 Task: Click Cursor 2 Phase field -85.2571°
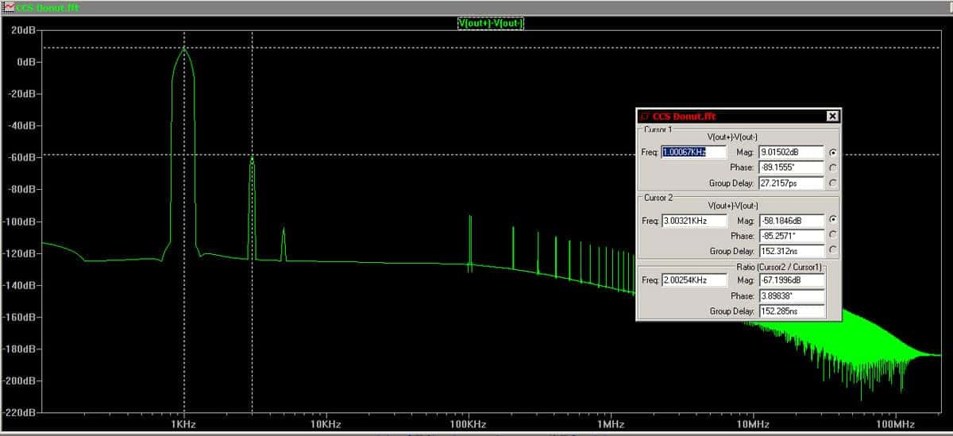(x=792, y=235)
